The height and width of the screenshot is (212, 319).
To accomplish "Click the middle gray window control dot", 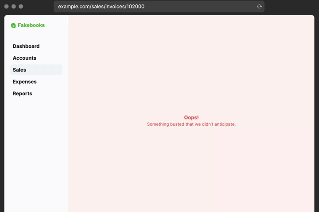I will [x=14, y=7].
